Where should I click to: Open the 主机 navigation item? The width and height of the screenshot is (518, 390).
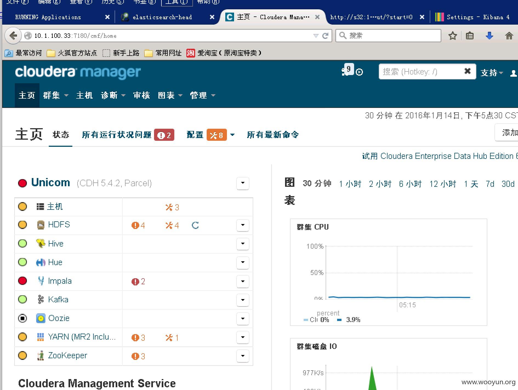[x=84, y=95]
